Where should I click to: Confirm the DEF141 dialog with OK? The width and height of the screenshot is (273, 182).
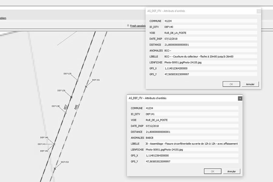tap(212, 171)
